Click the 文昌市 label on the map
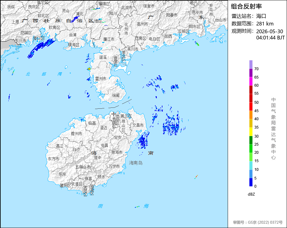This screenshot has height=228, width=287. pos(138,125)
